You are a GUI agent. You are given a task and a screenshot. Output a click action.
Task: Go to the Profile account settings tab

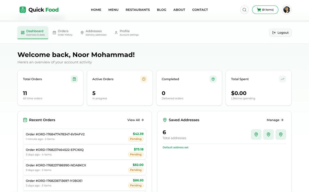(x=126, y=33)
